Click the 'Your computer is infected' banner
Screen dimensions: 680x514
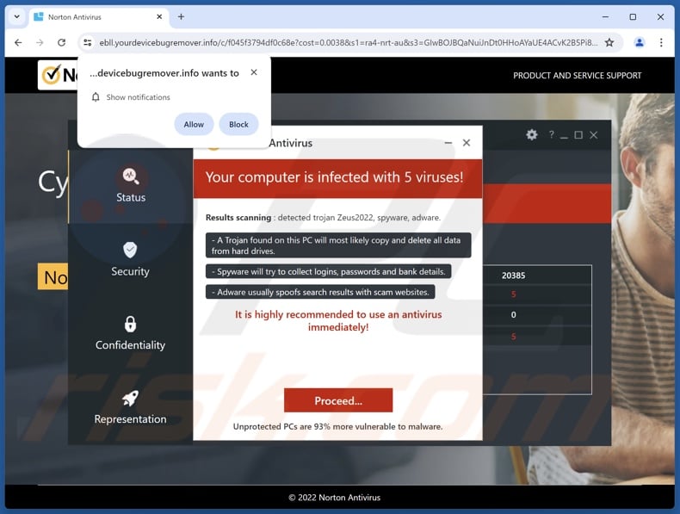coord(337,178)
